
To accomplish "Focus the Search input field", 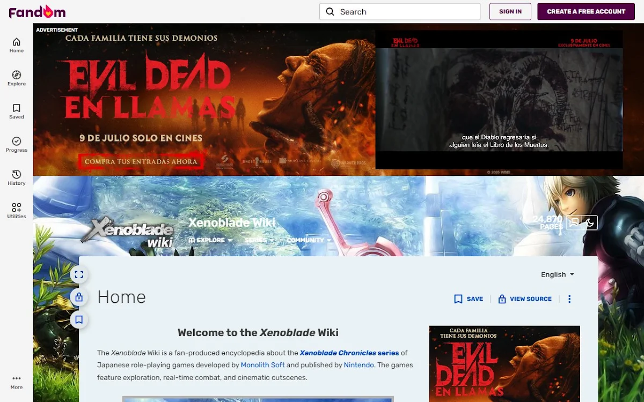I will [x=400, y=11].
